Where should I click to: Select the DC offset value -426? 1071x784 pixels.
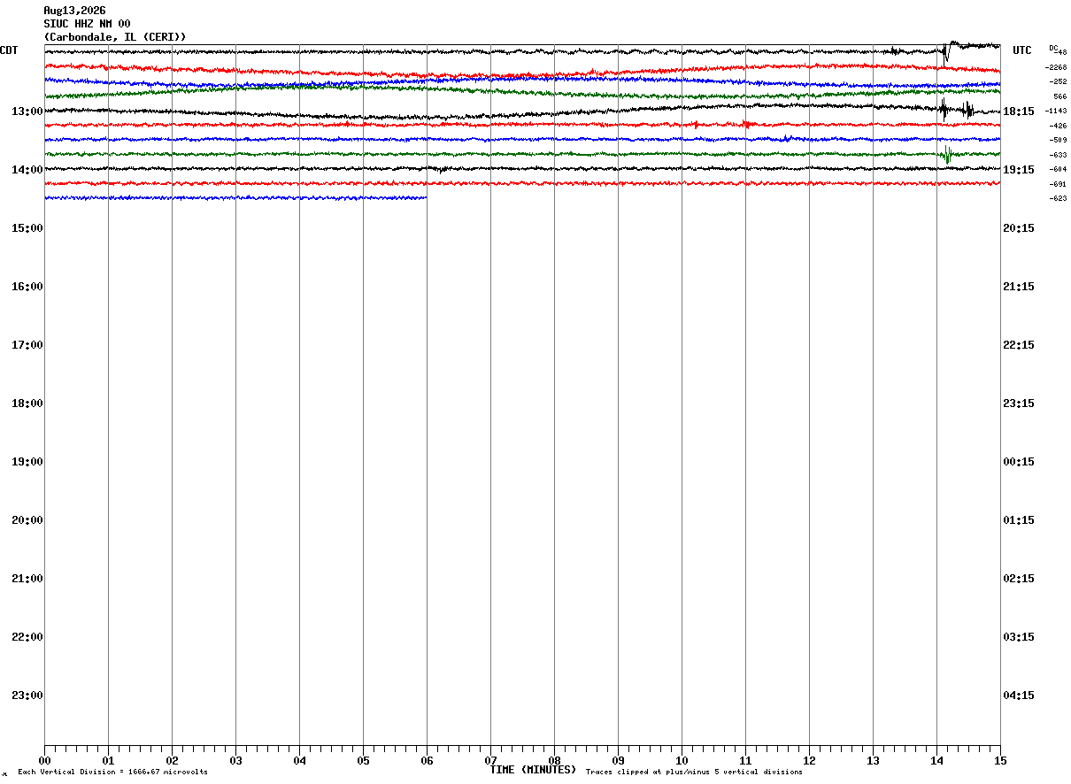click(x=1058, y=126)
